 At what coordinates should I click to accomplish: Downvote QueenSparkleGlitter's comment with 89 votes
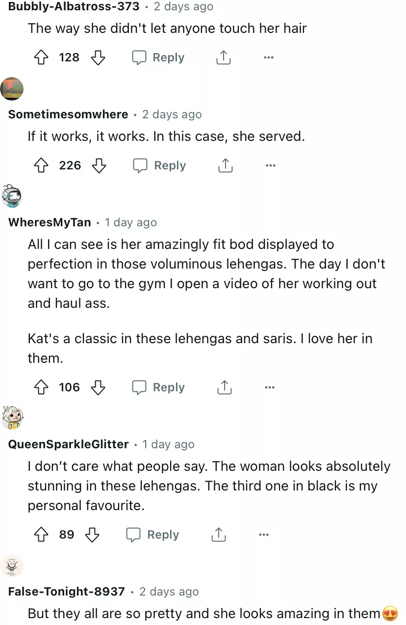[x=92, y=535]
